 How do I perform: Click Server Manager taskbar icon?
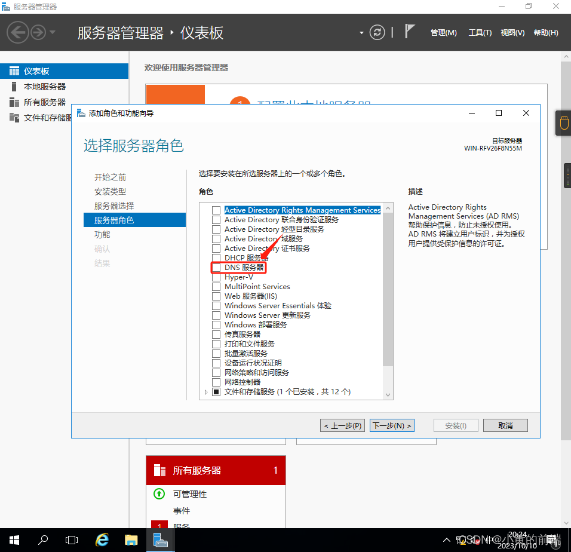point(160,540)
